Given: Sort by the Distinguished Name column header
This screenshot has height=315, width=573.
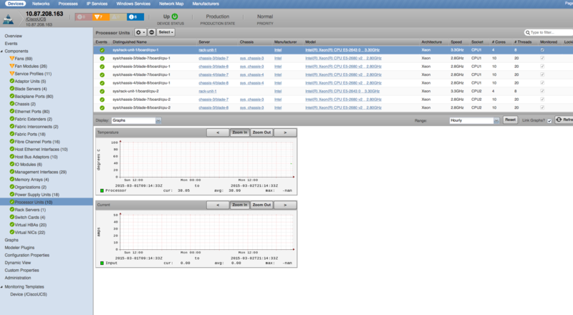Looking at the screenshot, I should click(130, 42).
